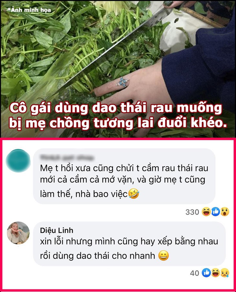Open the 330 reactions count
Viewport: 236px width, 292px height.
[x=192, y=212]
